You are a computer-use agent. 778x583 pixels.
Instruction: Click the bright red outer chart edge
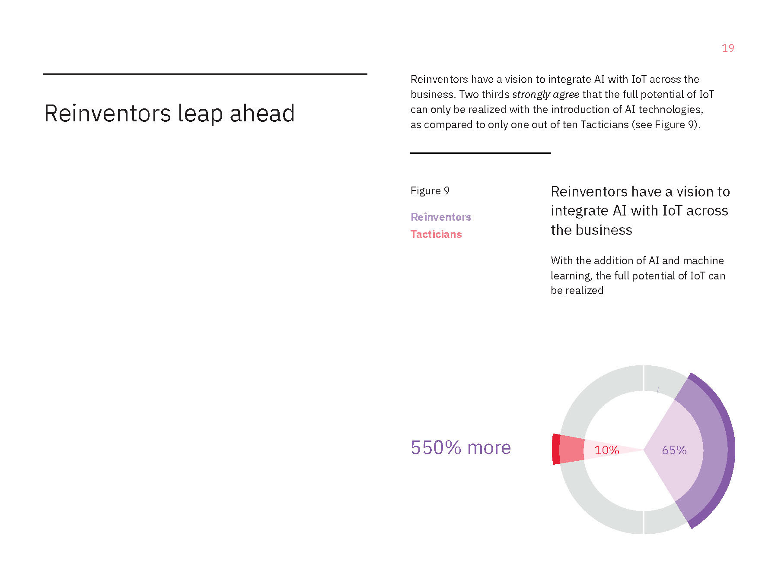(556, 449)
